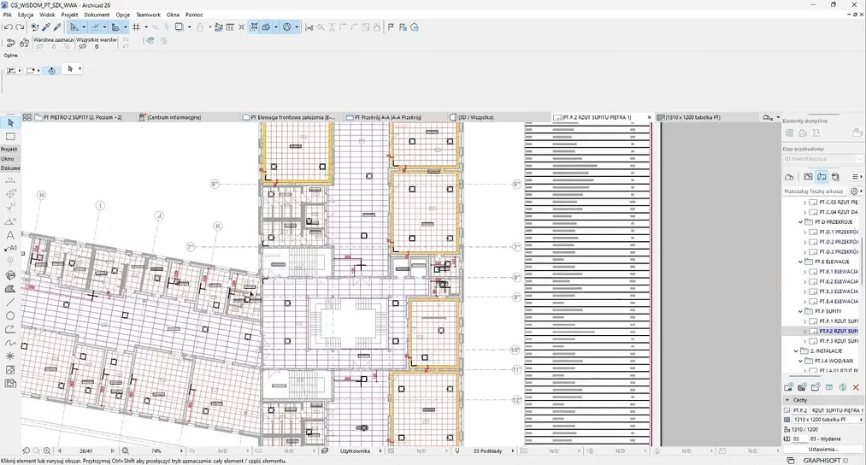Image resolution: width=866 pixels, height=465 pixels.
Task: Open the Dokument menu
Action: [97, 15]
